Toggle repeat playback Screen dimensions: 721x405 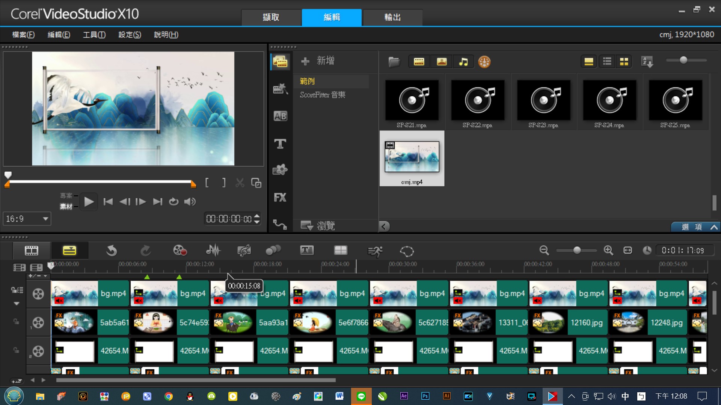tap(173, 202)
